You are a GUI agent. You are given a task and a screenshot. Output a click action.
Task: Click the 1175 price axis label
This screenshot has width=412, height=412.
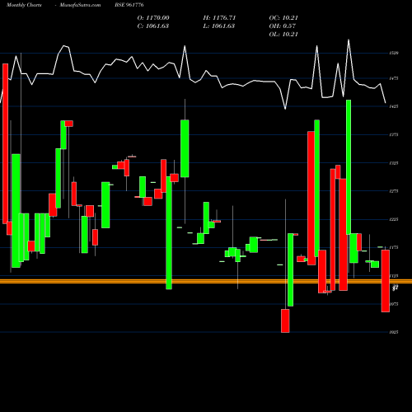pyautogui.click(x=394, y=247)
